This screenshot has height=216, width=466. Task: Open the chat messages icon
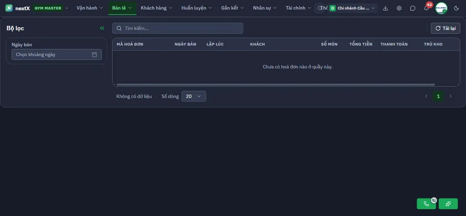pyautogui.click(x=412, y=8)
